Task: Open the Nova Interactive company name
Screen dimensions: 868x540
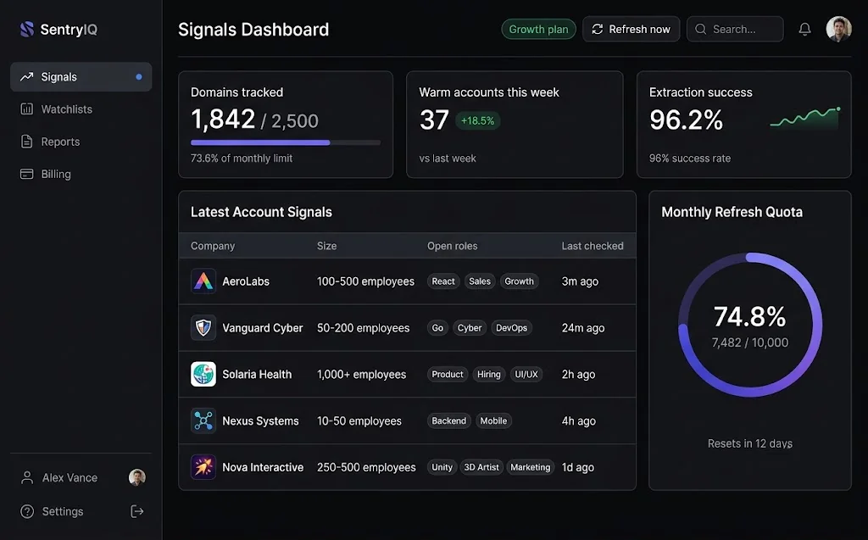Action: coord(263,467)
